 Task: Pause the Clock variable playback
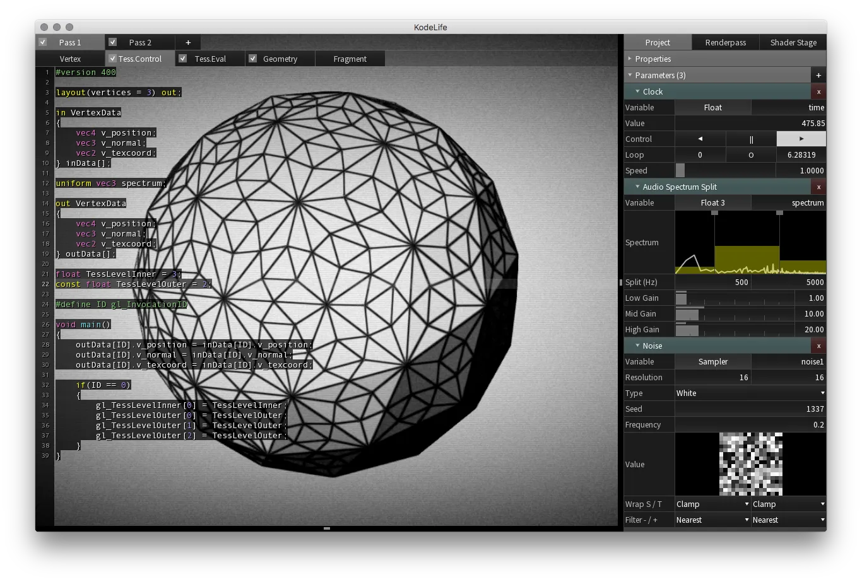click(750, 139)
